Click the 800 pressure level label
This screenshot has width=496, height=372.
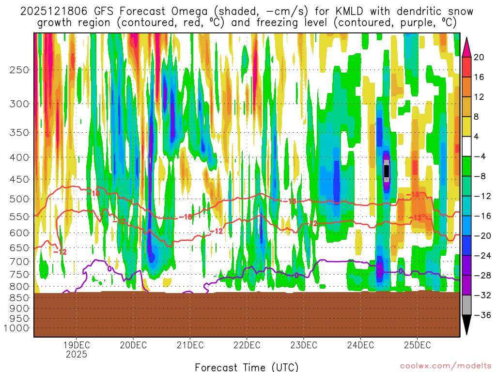pyautogui.click(x=19, y=287)
